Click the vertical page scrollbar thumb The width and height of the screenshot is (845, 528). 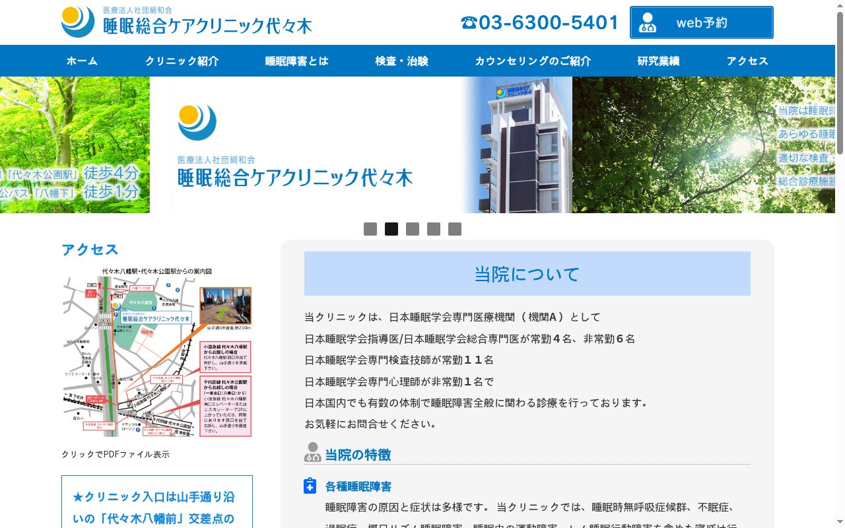click(840, 82)
